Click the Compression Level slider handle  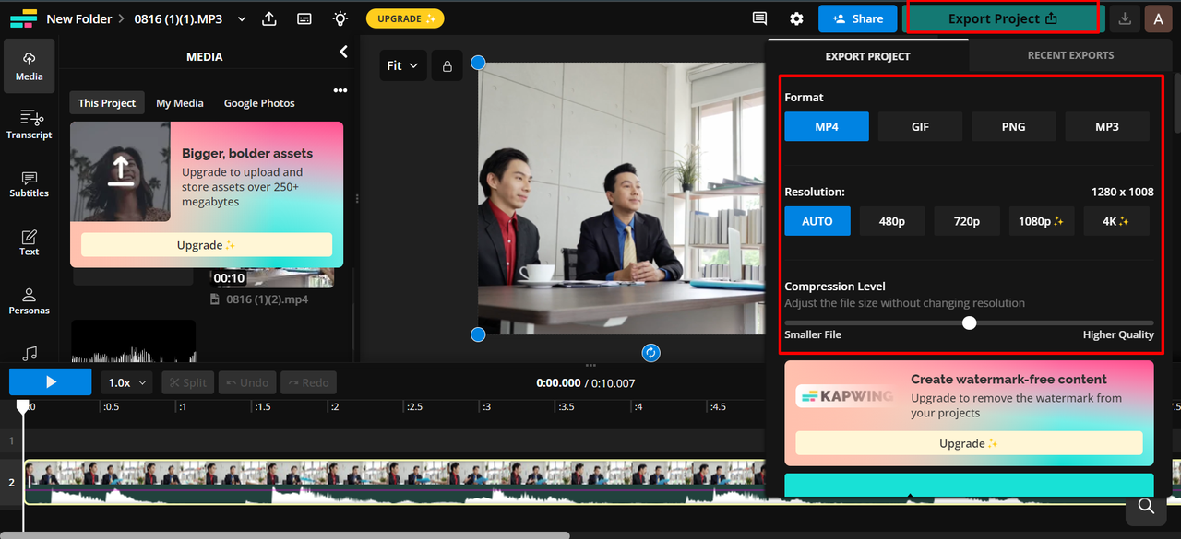coord(969,322)
